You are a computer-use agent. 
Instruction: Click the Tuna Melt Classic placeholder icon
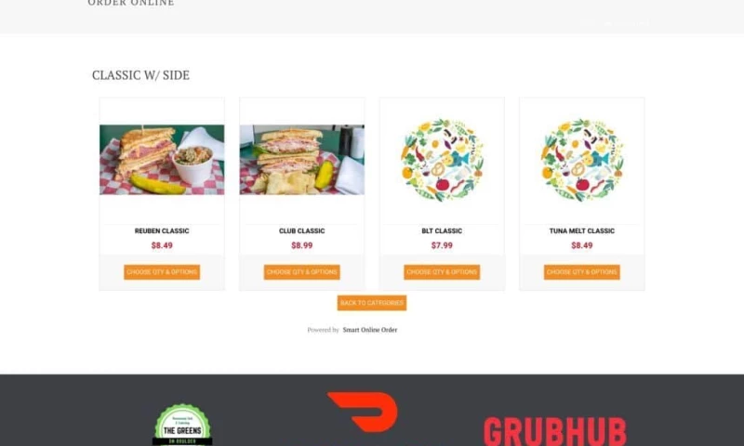point(582,160)
